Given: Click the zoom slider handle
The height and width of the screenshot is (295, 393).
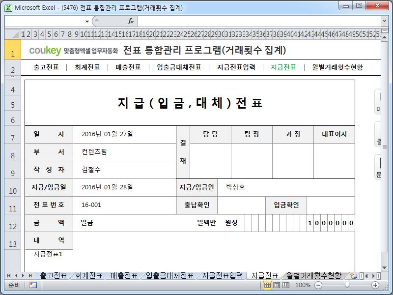Looking at the screenshot, I should (347, 285).
